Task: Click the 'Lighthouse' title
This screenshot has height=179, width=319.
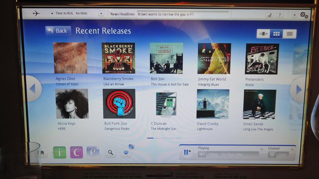Action: click(x=205, y=129)
